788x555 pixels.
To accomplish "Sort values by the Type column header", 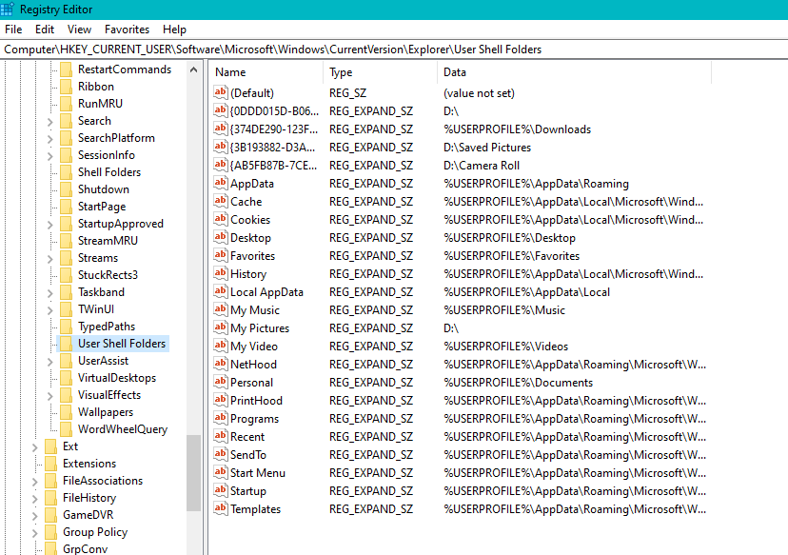I will click(x=381, y=72).
